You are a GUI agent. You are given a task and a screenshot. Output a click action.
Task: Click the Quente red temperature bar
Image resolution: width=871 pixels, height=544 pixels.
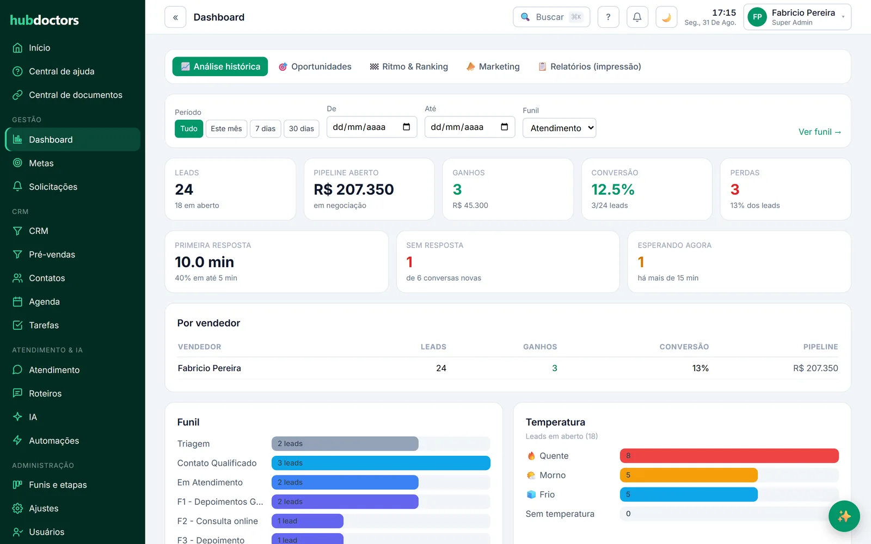coord(729,456)
